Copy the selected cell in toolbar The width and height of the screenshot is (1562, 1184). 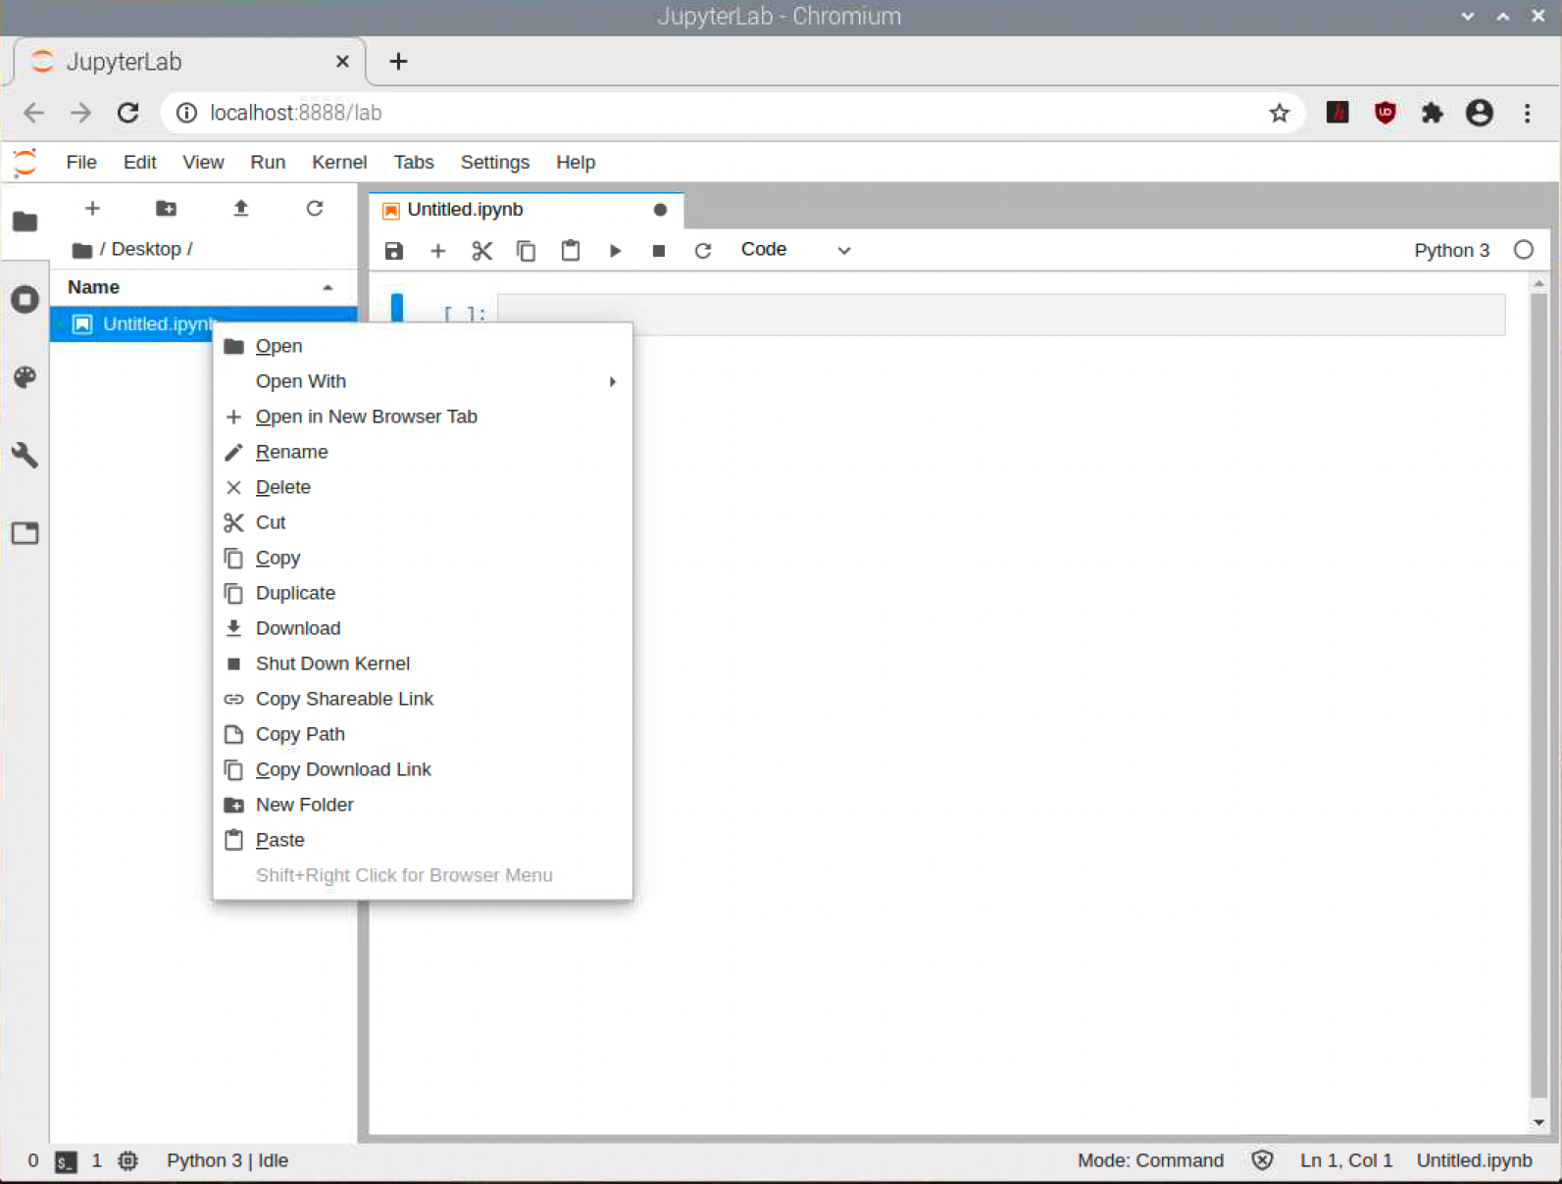[x=527, y=251]
